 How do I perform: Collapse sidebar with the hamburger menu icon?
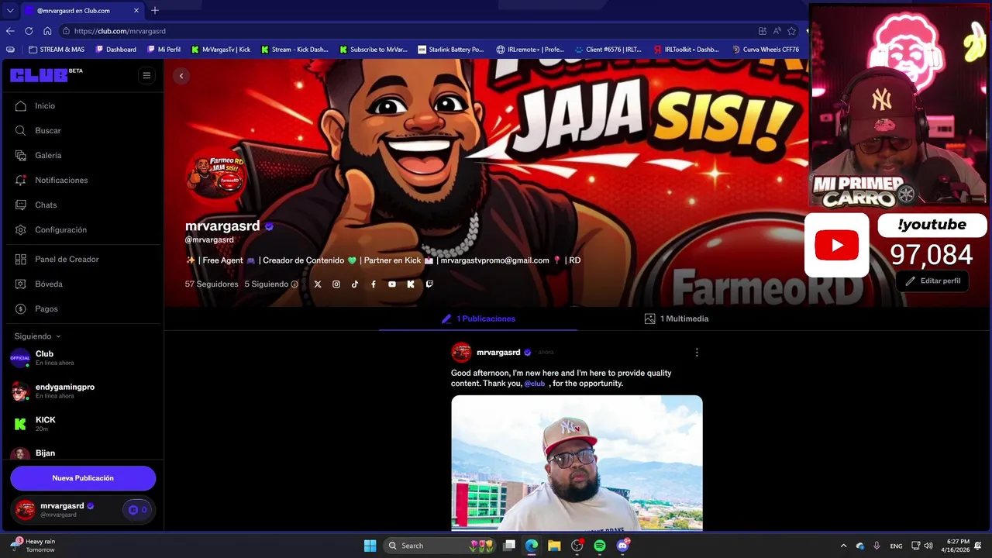pos(146,75)
